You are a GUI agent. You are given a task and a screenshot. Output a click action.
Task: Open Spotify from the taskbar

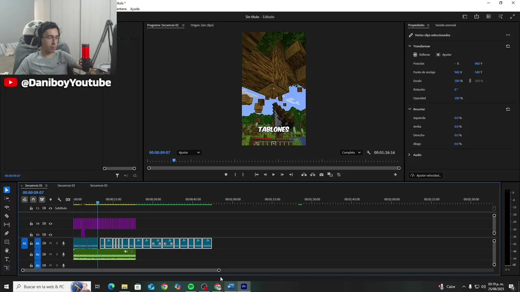coord(191,287)
